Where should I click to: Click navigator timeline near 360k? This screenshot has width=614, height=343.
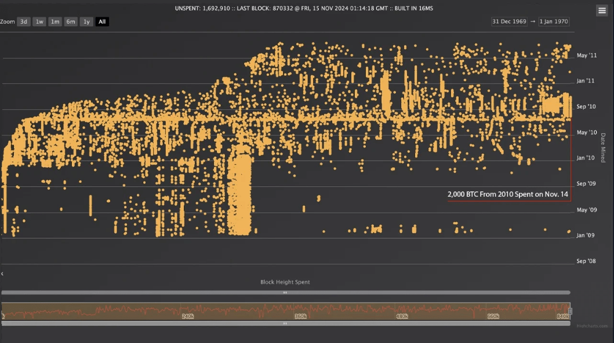coord(300,316)
